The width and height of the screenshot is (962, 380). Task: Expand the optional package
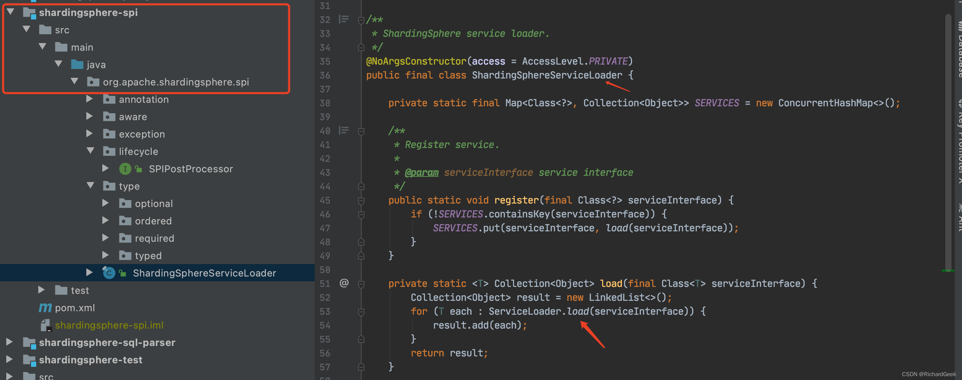coord(106,203)
